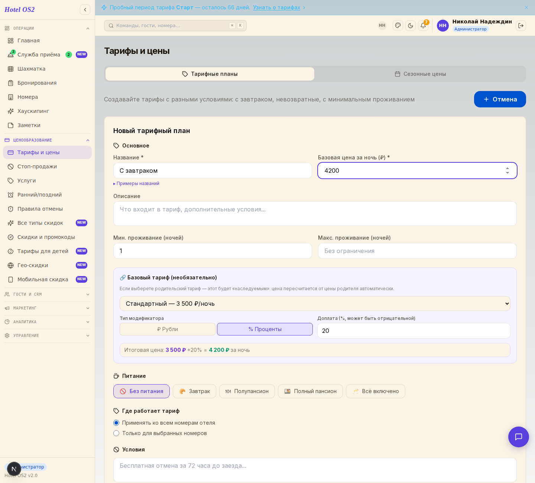Open Услуги page
The image size is (535, 483).
tap(47, 181)
